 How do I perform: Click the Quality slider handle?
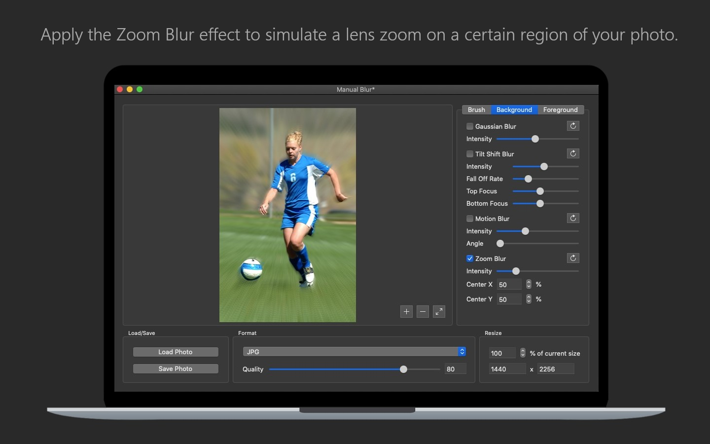(x=403, y=369)
